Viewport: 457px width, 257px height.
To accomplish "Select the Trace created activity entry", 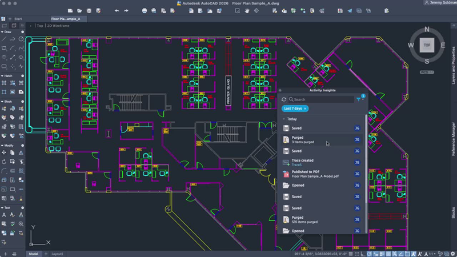I will [x=322, y=163].
